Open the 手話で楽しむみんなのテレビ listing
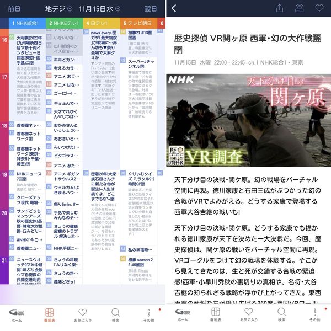Image resolution: width=331 pixels, height=331 pixels. [65, 215]
